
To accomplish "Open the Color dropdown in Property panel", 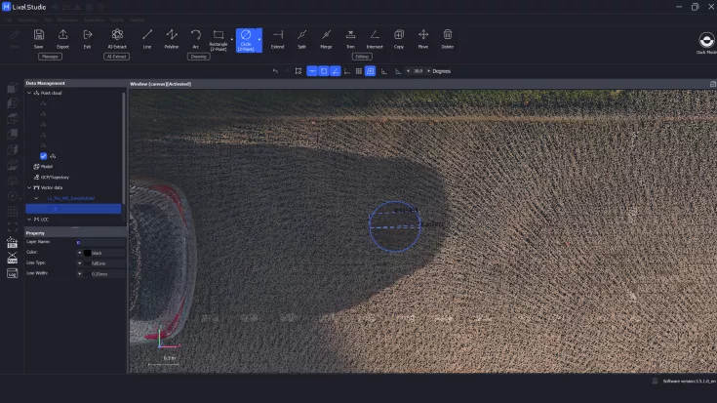I will 79,253.
